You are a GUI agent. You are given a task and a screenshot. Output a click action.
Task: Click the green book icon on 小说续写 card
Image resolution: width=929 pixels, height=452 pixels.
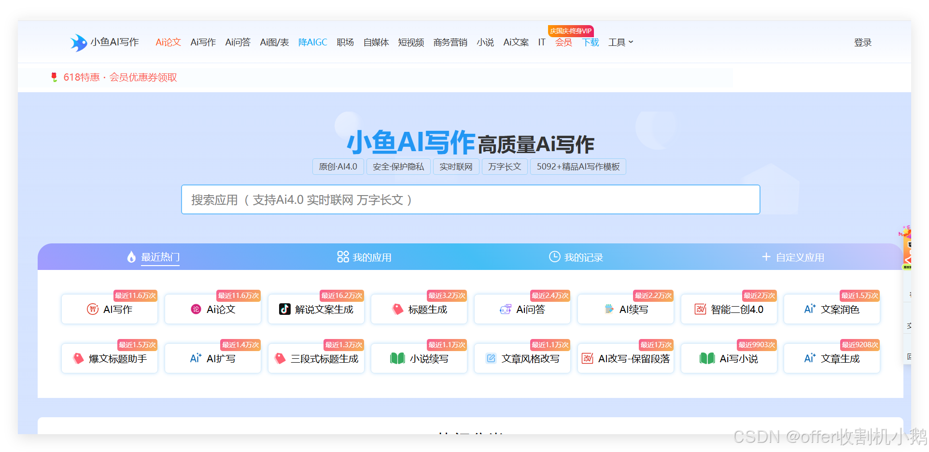[397, 358]
